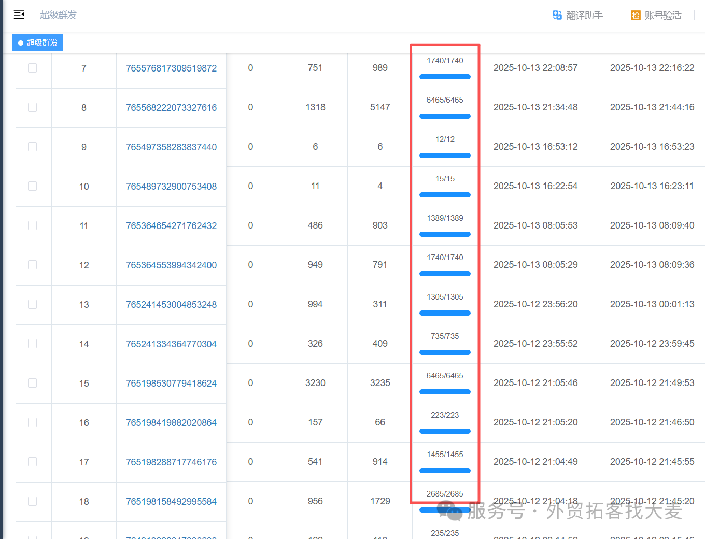Select cell value 751 in row 7

point(315,68)
